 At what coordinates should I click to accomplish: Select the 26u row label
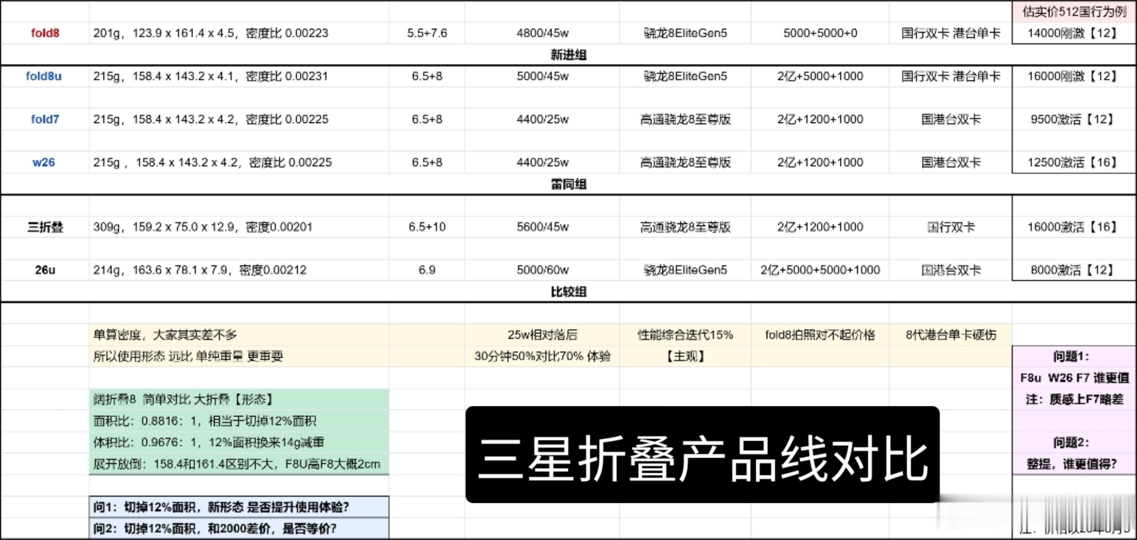pyautogui.click(x=45, y=270)
